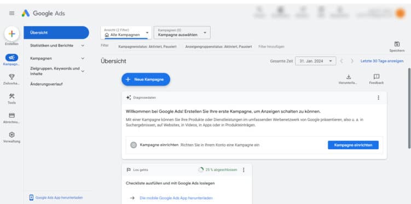Open Abrechnung credit card icon
The height and width of the screenshot is (204, 411).
click(12, 115)
